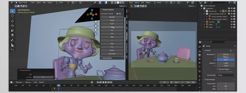246x93 pixels.
Task: Uncheck tea_set_01 collection checkbox
Action: tap(229, 11)
